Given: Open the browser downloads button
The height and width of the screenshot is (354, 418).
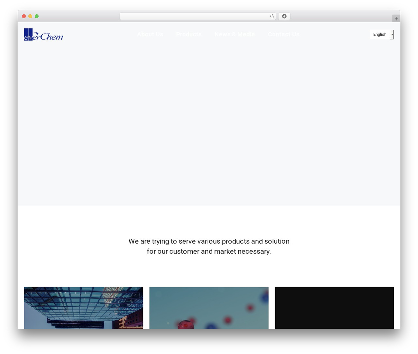Looking at the screenshot, I should coord(284,16).
